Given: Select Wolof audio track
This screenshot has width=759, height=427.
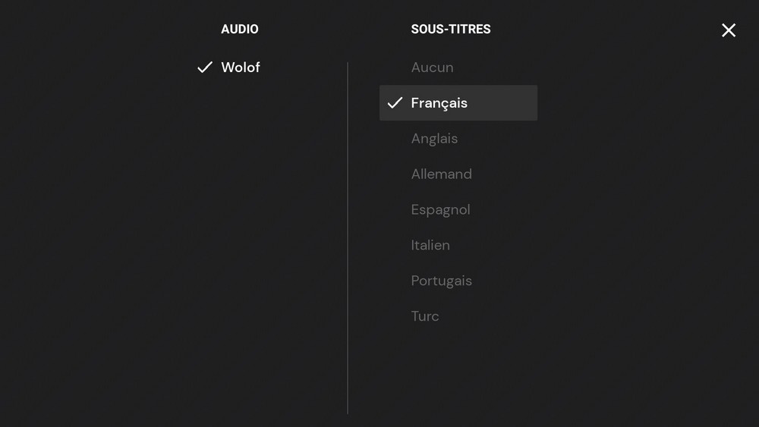Looking at the screenshot, I should pos(240,68).
